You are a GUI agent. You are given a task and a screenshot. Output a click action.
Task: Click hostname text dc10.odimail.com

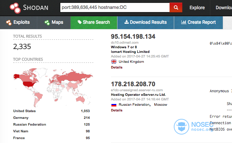coord(125,43)
